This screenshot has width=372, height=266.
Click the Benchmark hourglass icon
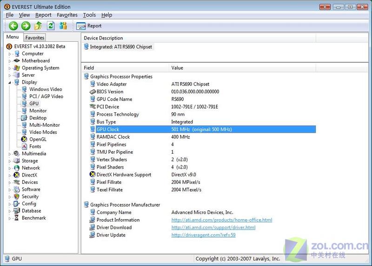pos(17,218)
